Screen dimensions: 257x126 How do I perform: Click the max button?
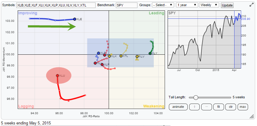point(243,107)
